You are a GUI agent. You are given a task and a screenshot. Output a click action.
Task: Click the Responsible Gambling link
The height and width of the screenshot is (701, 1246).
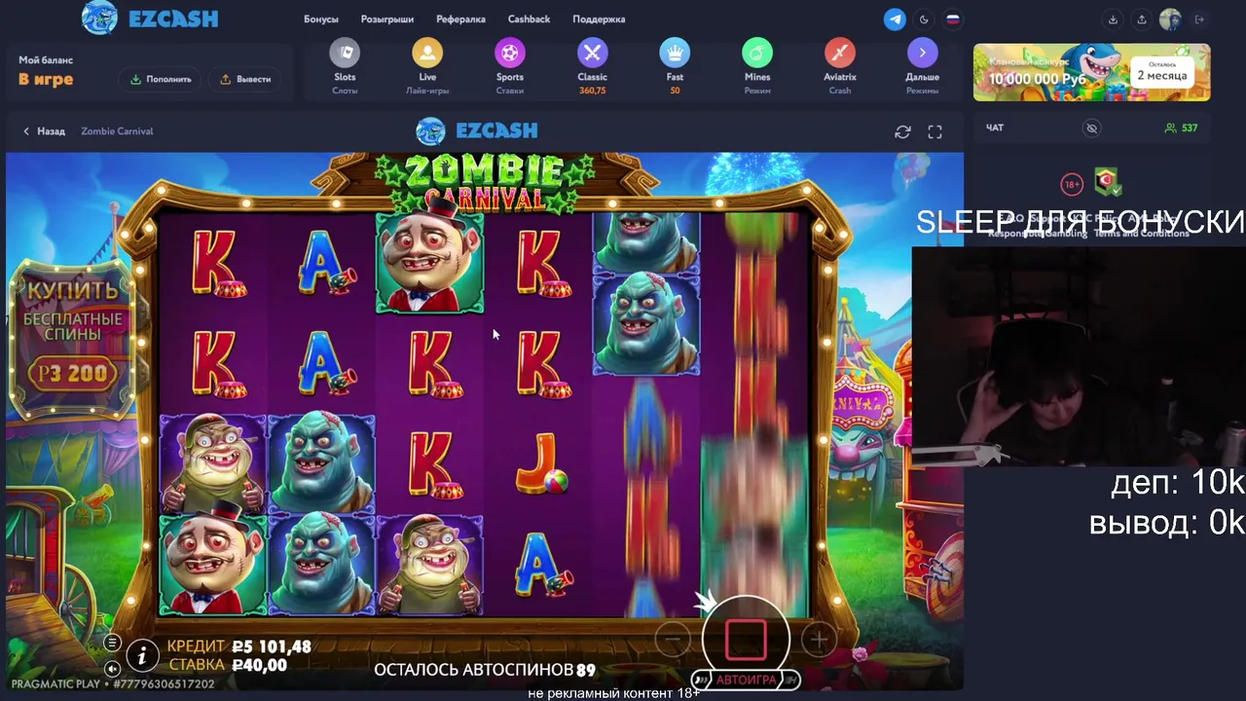[1040, 233]
